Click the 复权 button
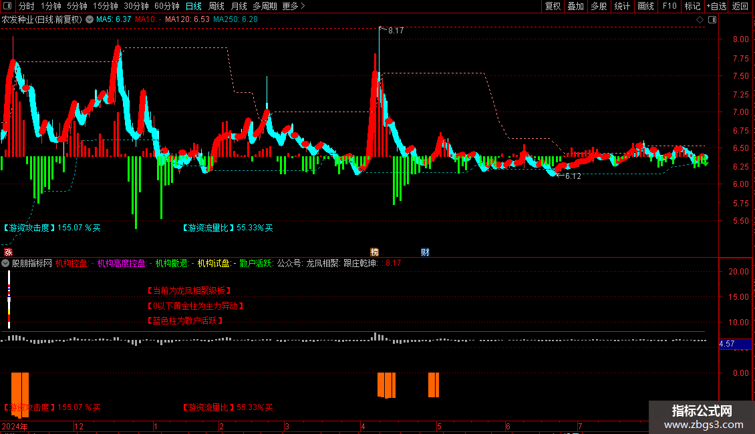The height and width of the screenshot is (434, 755). coord(553,6)
